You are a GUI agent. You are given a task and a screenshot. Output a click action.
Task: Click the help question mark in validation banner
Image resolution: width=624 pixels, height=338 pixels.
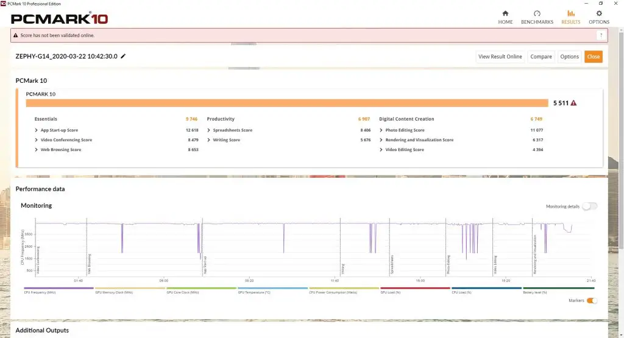pyautogui.click(x=601, y=35)
